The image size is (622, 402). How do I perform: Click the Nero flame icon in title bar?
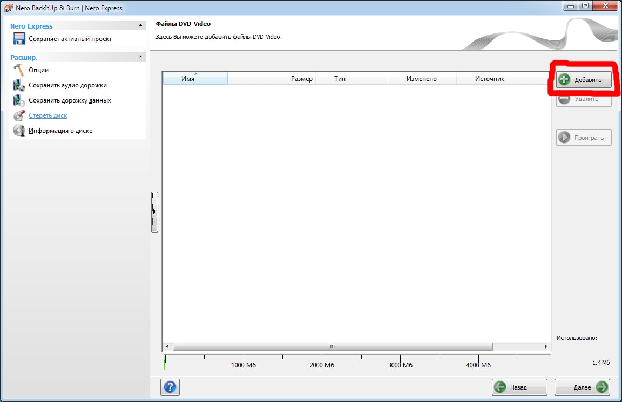[8, 8]
